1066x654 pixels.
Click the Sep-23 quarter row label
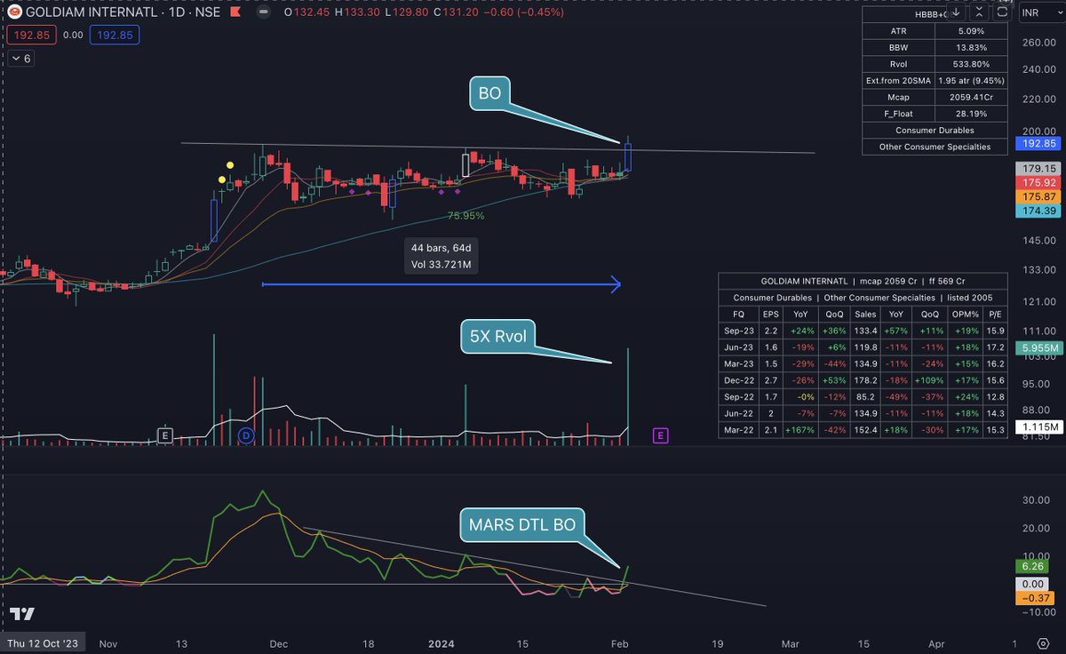point(738,330)
